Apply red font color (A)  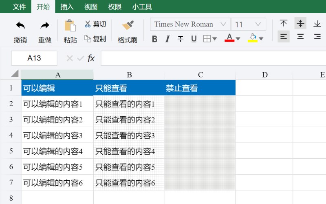point(229,38)
